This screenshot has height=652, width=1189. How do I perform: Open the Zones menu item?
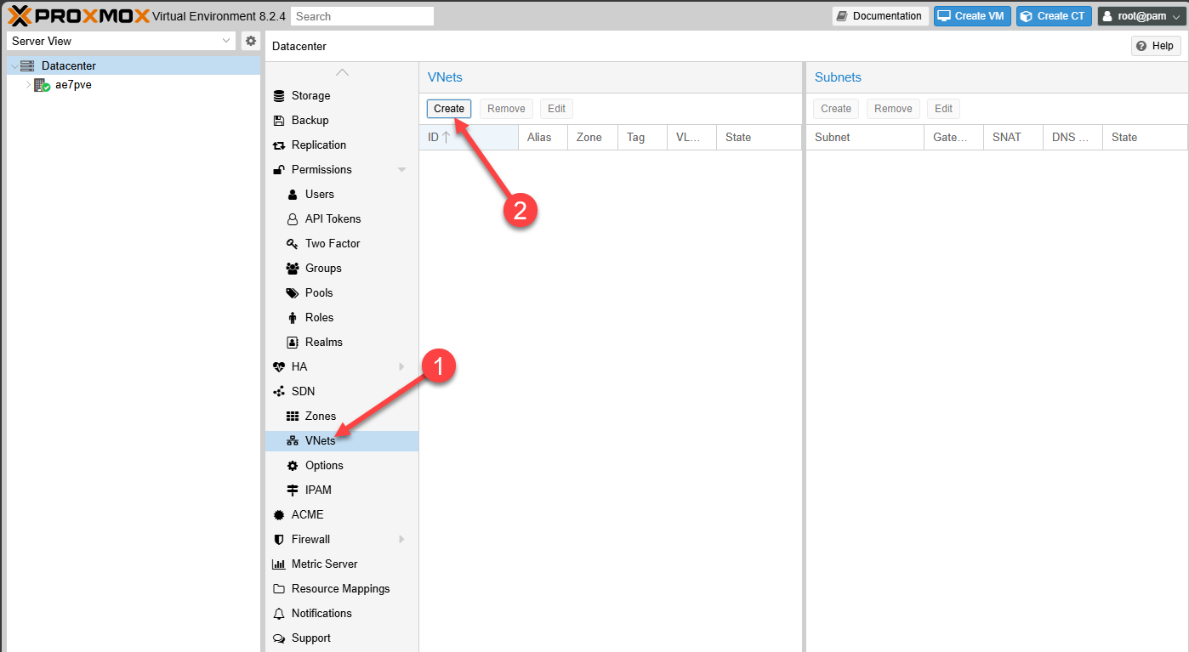click(x=342, y=417)
